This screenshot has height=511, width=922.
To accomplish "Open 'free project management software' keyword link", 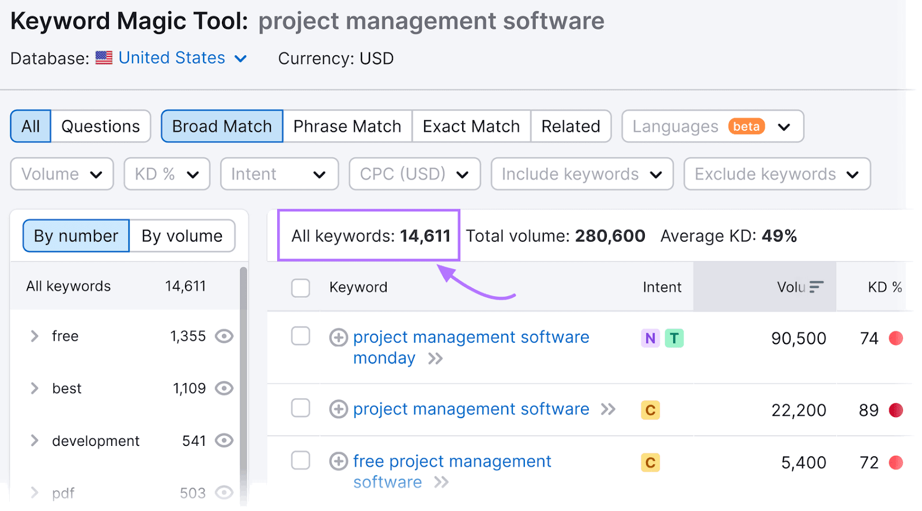I will 451,461.
